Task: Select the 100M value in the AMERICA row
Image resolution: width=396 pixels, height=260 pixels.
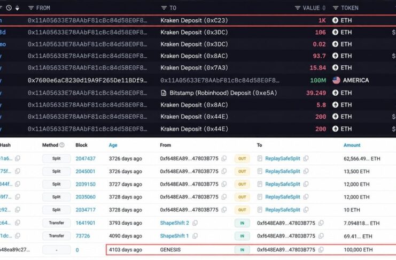Action: pyautogui.click(x=318, y=80)
